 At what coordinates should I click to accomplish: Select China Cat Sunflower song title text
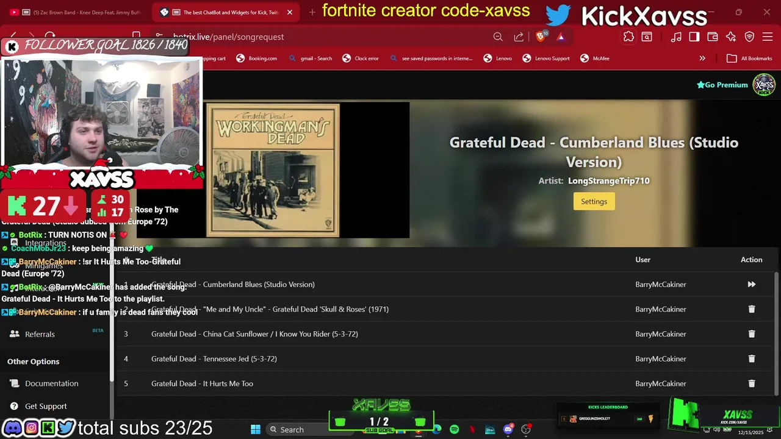click(254, 334)
